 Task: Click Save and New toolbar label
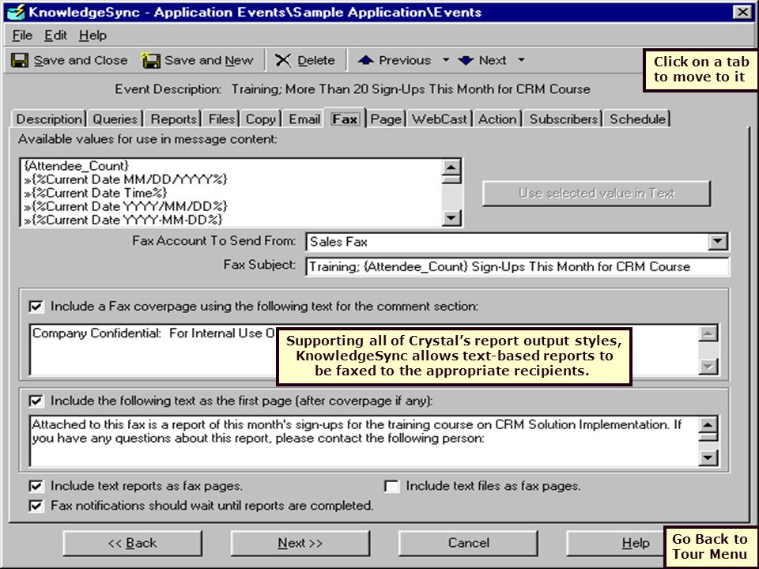point(209,61)
